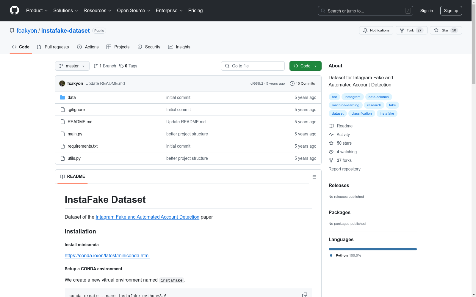Click the star icon in Star button

(x=436, y=30)
